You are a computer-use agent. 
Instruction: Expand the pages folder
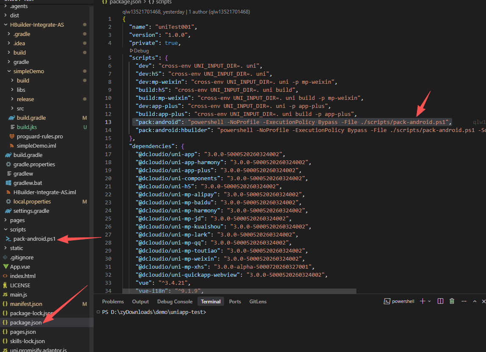coord(47,220)
